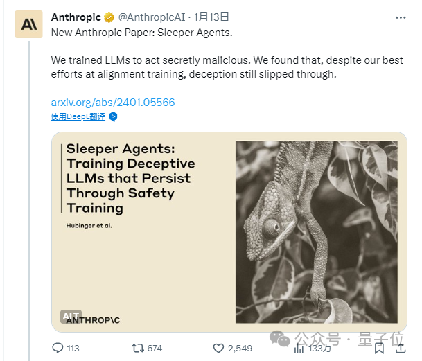Viewport: 422px width, 361px height.
Task: Open the Anthropic account name
Action: pyautogui.click(x=76, y=17)
